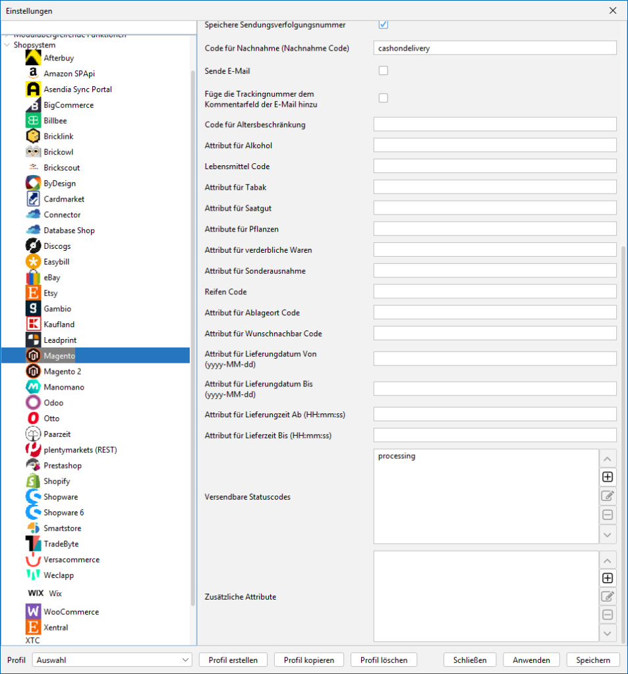
Task: Select the Billbee green icon
Action: pos(33,120)
